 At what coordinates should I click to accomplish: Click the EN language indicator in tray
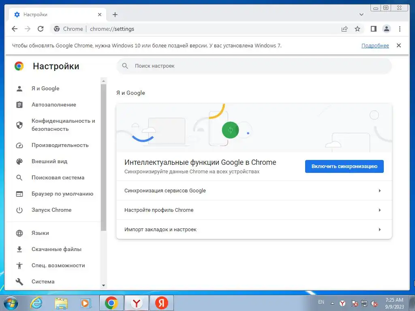click(321, 302)
